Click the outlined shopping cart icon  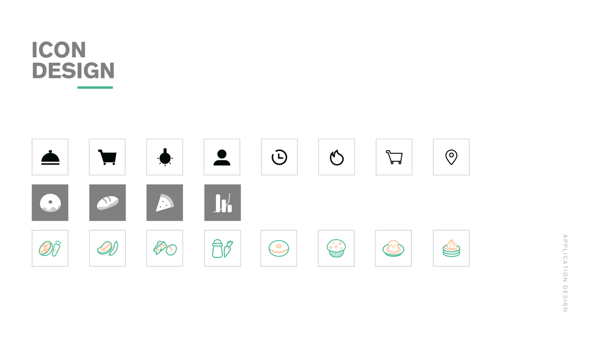click(x=394, y=157)
